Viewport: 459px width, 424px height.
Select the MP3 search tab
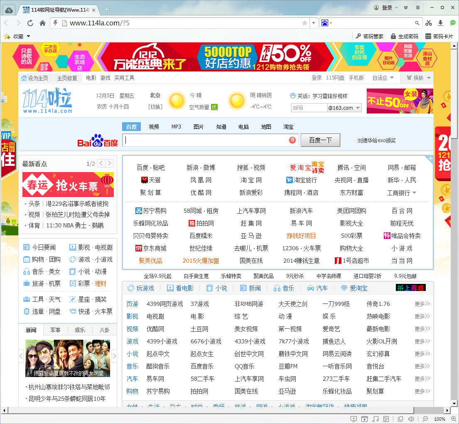(x=176, y=127)
